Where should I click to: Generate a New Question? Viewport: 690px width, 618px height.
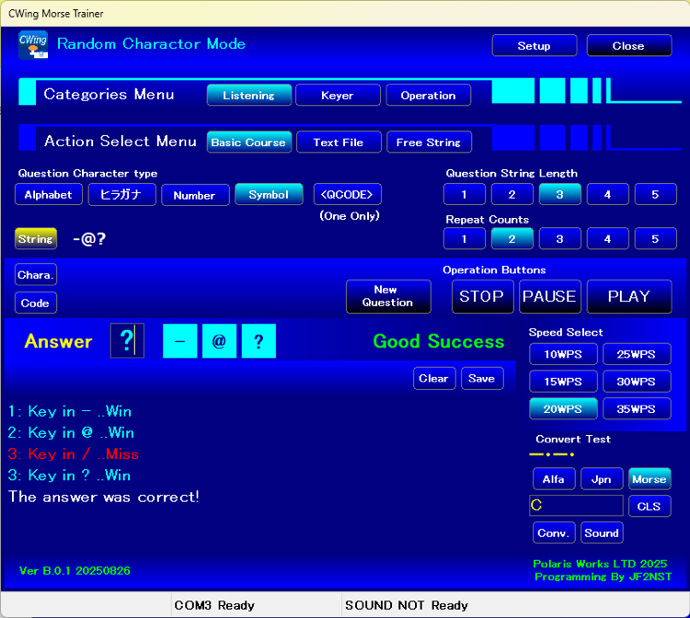pos(387,296)
